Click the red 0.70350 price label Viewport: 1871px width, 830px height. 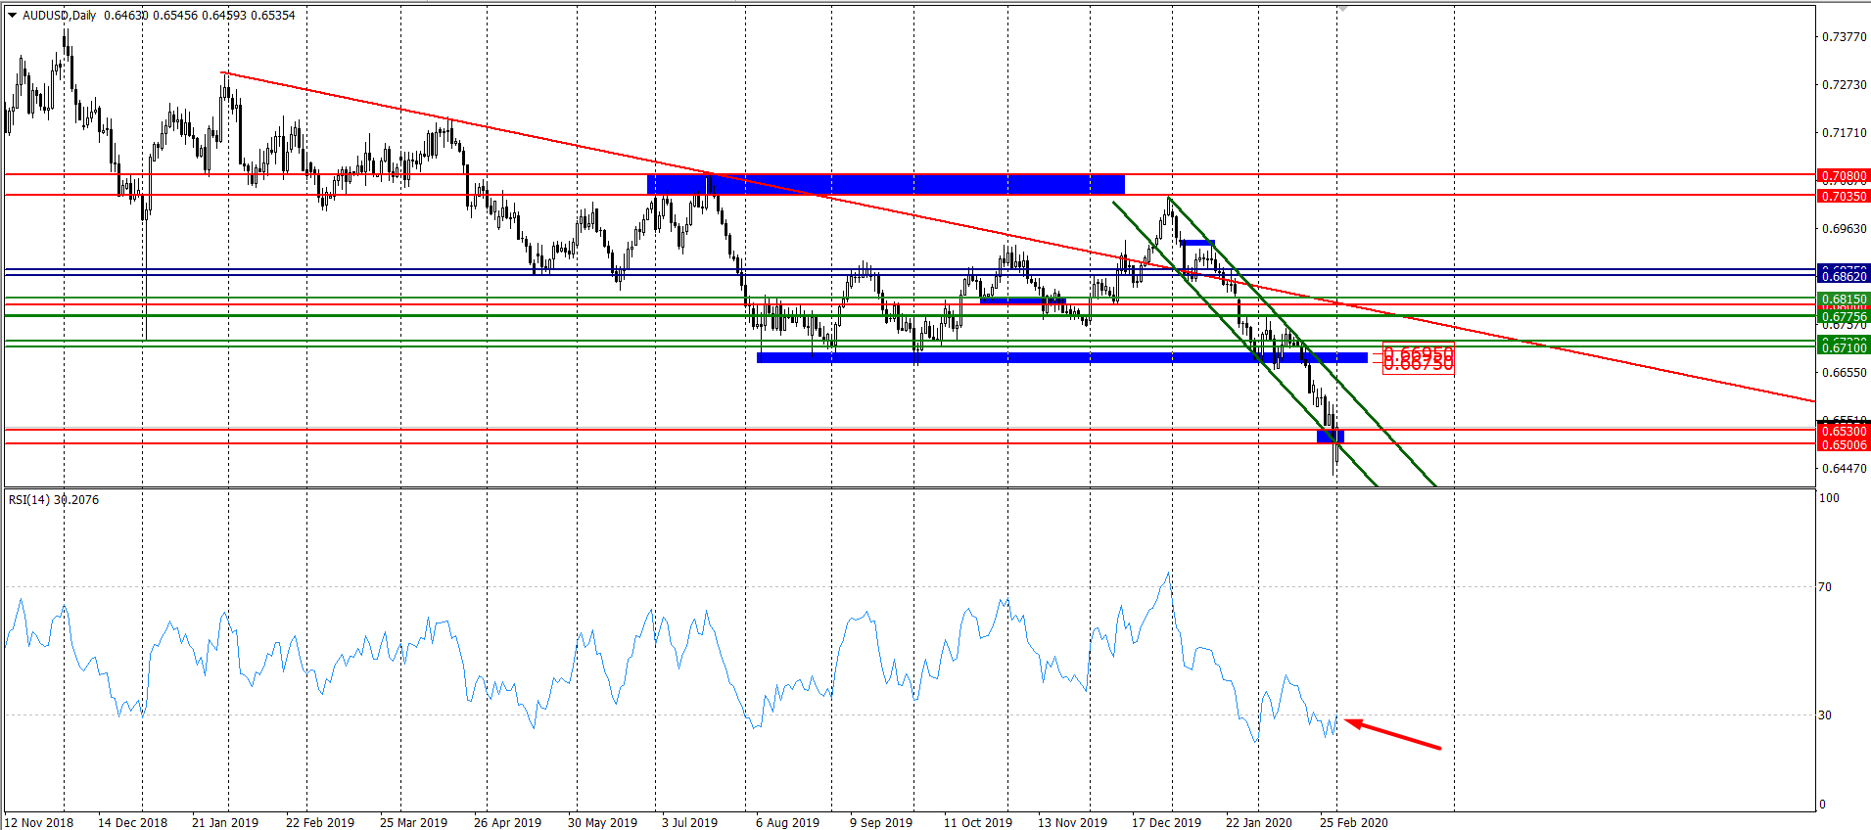[1843, 197]
